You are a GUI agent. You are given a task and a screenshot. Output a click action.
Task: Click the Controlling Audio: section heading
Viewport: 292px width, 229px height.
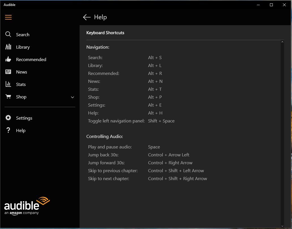pyautogui.click(x=105, y=137)
